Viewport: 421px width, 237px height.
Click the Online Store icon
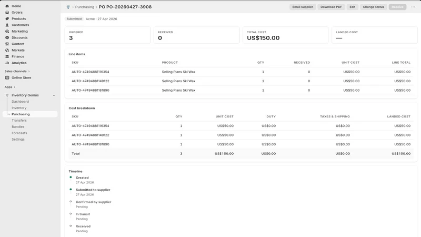click(x=7, y=77)
